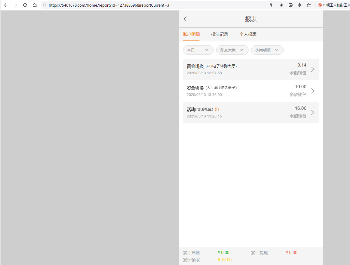Expand the 账变大类 category dropdown
The width and height of the screenshot is (350, 265).
(x=232, y=50)
